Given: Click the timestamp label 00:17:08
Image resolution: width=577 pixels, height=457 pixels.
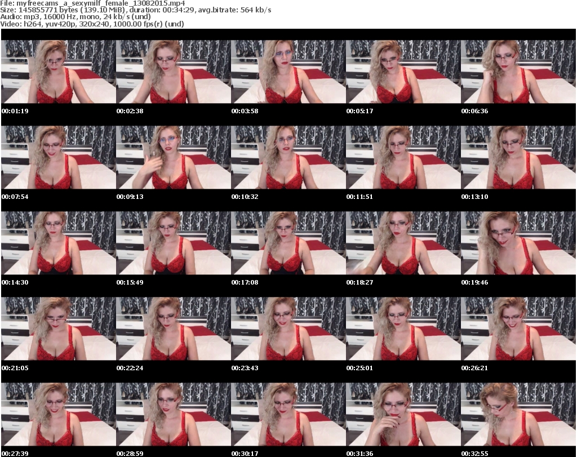Looking at the screenshot, I should pyautogui.click(x=245, y=282).
